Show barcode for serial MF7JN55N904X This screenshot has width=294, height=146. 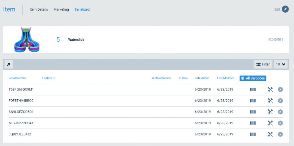[253, 123]
